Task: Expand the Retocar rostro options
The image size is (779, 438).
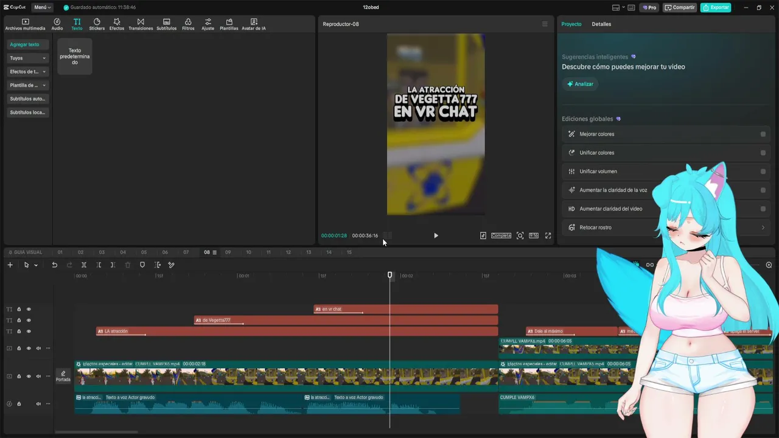Action: point(763,228)
